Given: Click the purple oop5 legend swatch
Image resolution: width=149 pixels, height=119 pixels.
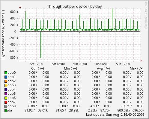Looking at the screenshot, I should [x=6, y=94].
